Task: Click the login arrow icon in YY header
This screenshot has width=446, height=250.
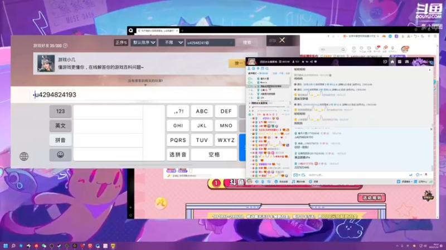Action: (x=385, y=62)
